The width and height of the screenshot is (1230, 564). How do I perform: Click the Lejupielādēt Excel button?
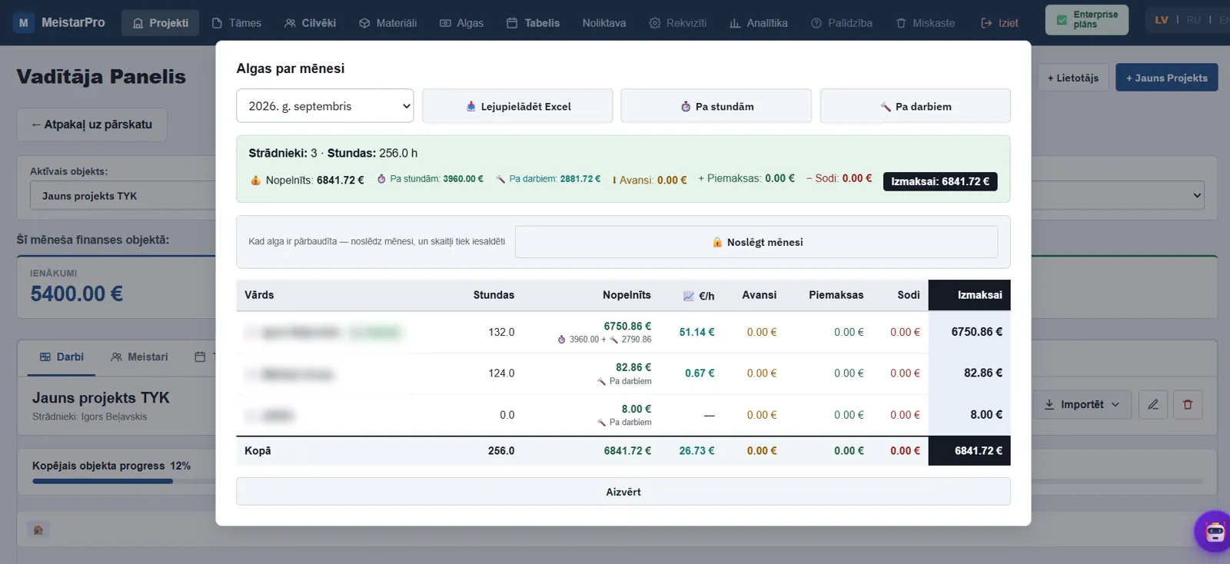tap(517, 106)
